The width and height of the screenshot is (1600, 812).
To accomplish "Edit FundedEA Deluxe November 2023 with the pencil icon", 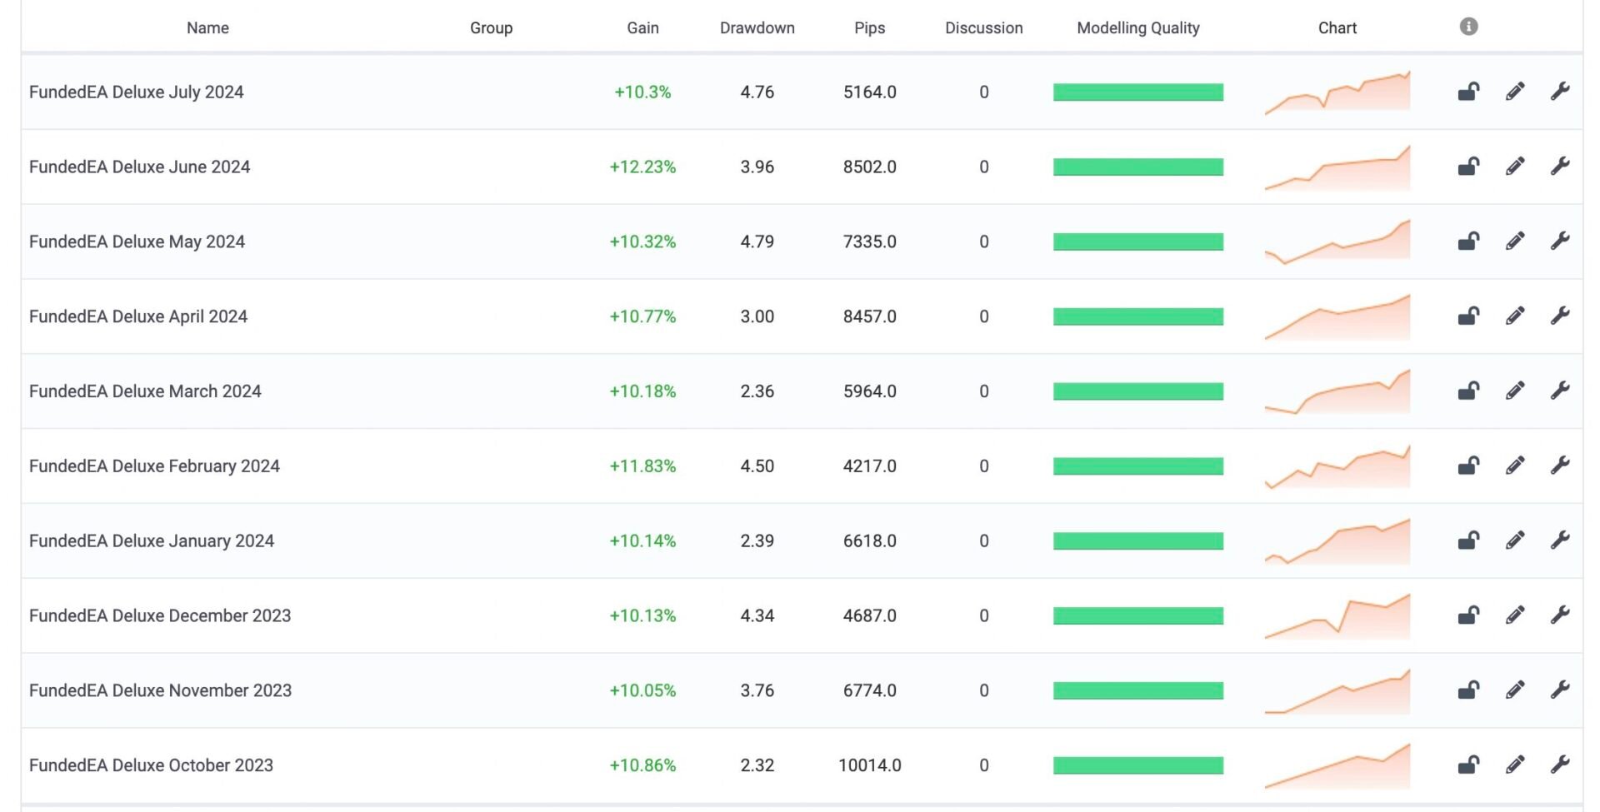I will 1515,690.
